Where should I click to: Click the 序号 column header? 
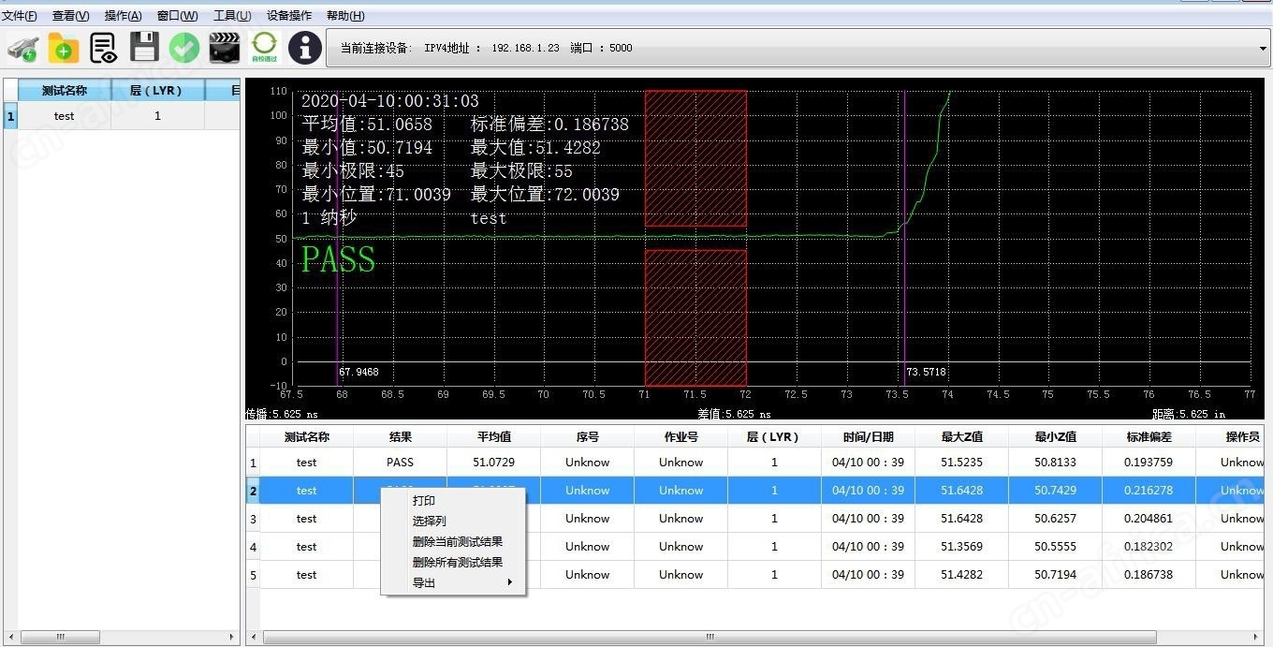(x=587, y=437)
